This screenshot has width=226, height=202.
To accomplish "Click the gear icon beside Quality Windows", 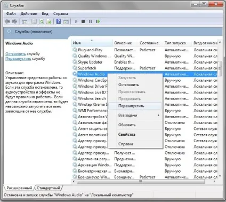I will click(x=75, y=56).
